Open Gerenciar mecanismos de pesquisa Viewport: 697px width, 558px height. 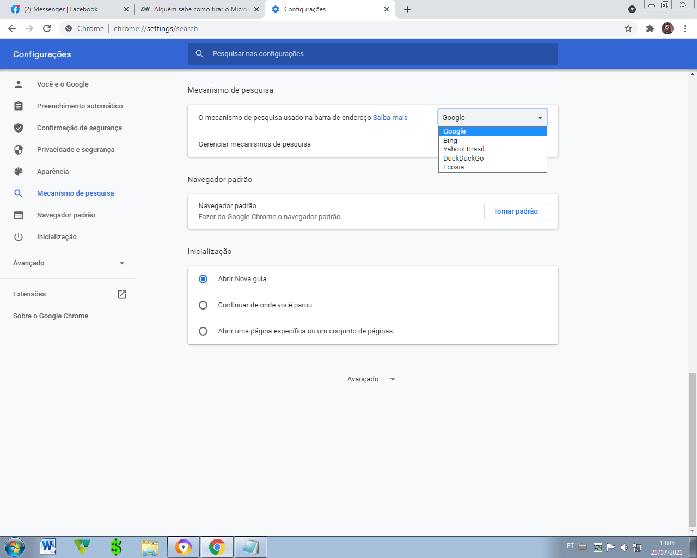click(373, 144)
